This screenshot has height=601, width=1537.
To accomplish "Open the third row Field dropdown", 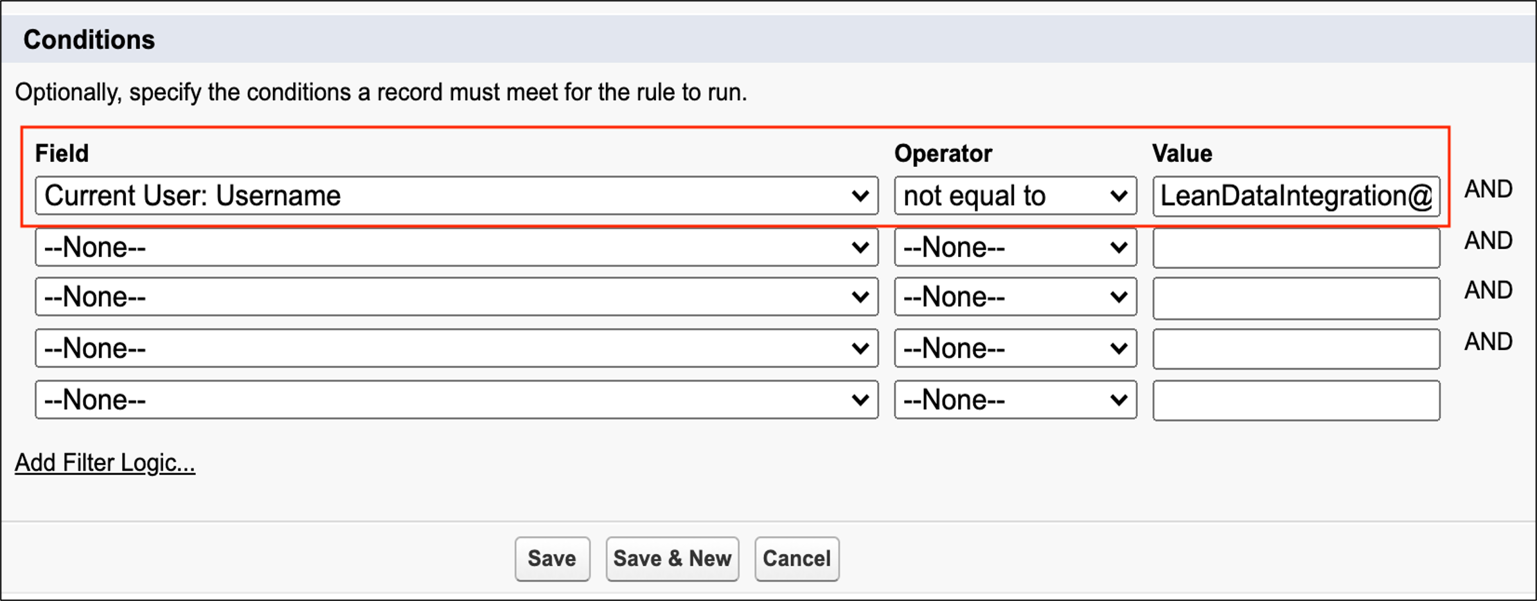I will [456, 297].
